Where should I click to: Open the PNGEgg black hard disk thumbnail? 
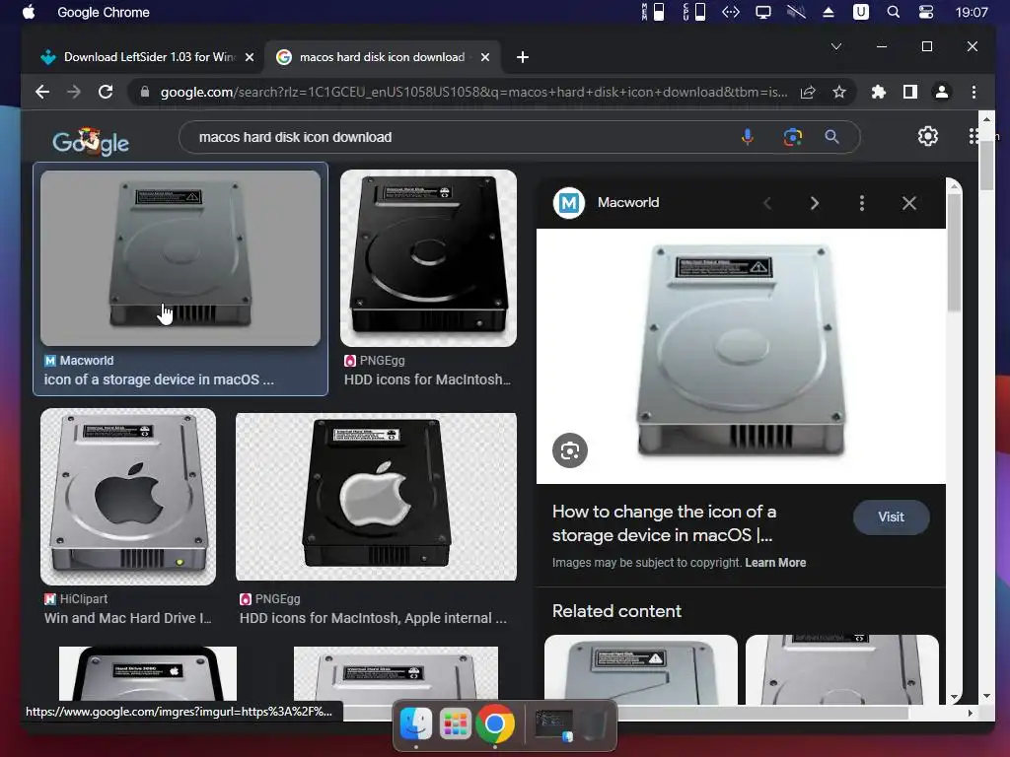coord(428,257)
